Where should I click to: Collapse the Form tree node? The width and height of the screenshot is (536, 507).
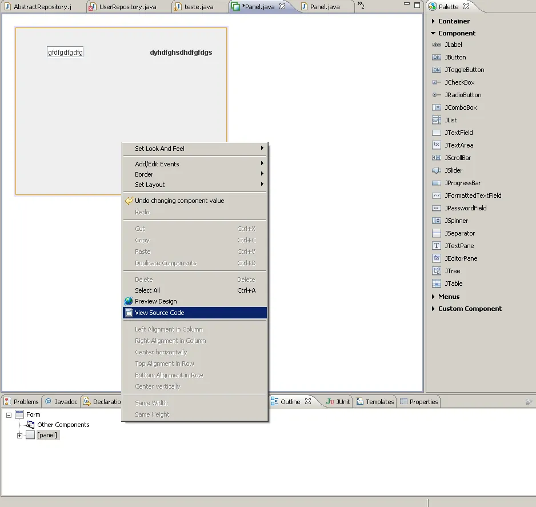pos(9,415)
